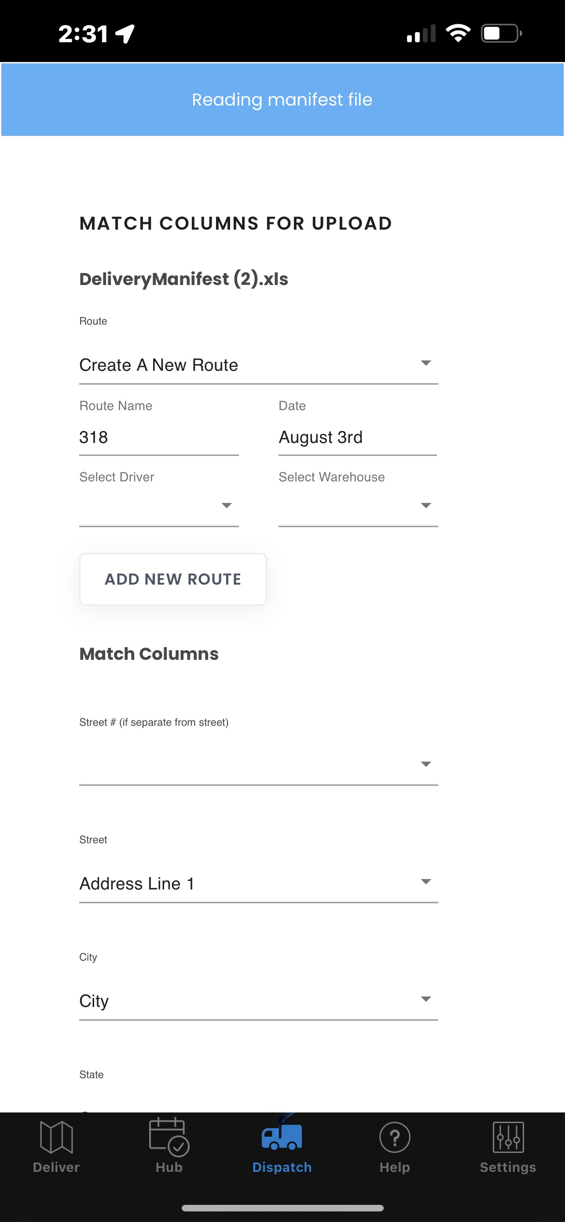Click the ADD NEW ROUTE button
Screen dimensions: 565x1222
tap(173, 579)
